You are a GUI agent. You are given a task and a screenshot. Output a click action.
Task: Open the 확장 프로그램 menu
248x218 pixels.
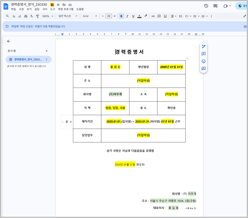pos(66,9)
